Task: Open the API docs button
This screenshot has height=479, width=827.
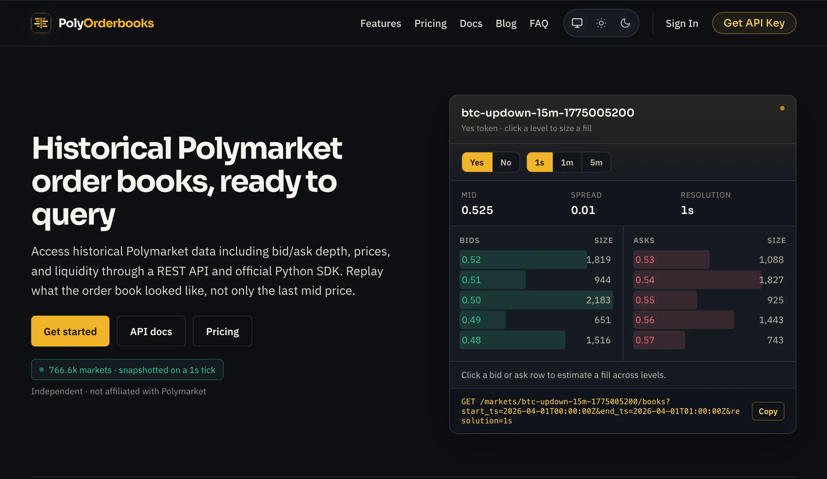Action: (x=151, y=331)
